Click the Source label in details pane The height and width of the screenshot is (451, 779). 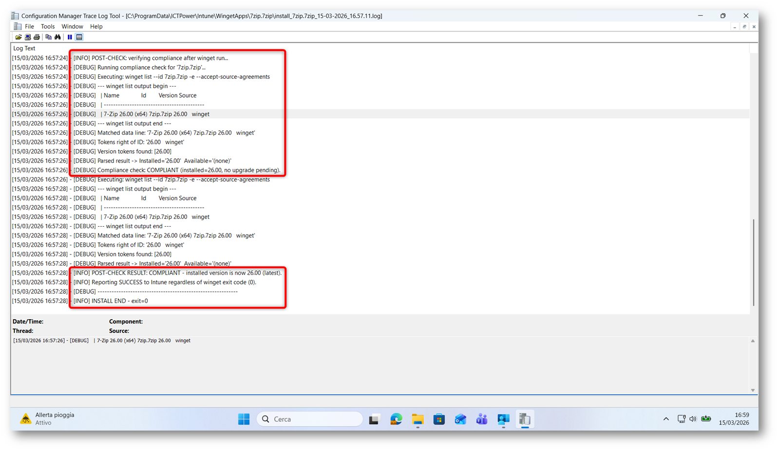click(x=119, y=331)
